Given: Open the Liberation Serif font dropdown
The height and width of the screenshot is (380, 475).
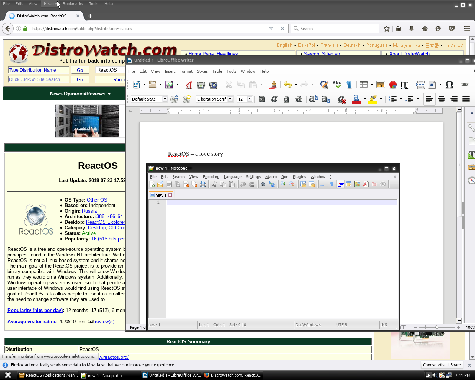Looking at the screenshot, I should (230, 99).
